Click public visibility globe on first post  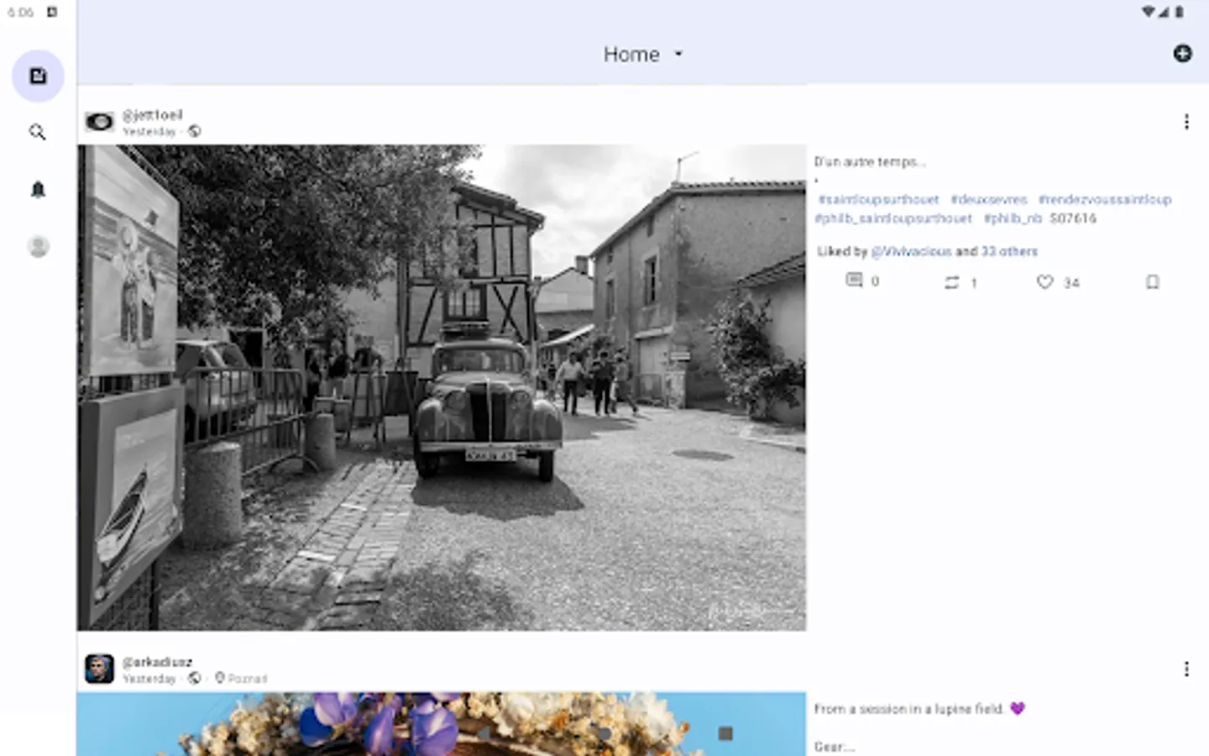pyautogui.click(x=195, y=131)
